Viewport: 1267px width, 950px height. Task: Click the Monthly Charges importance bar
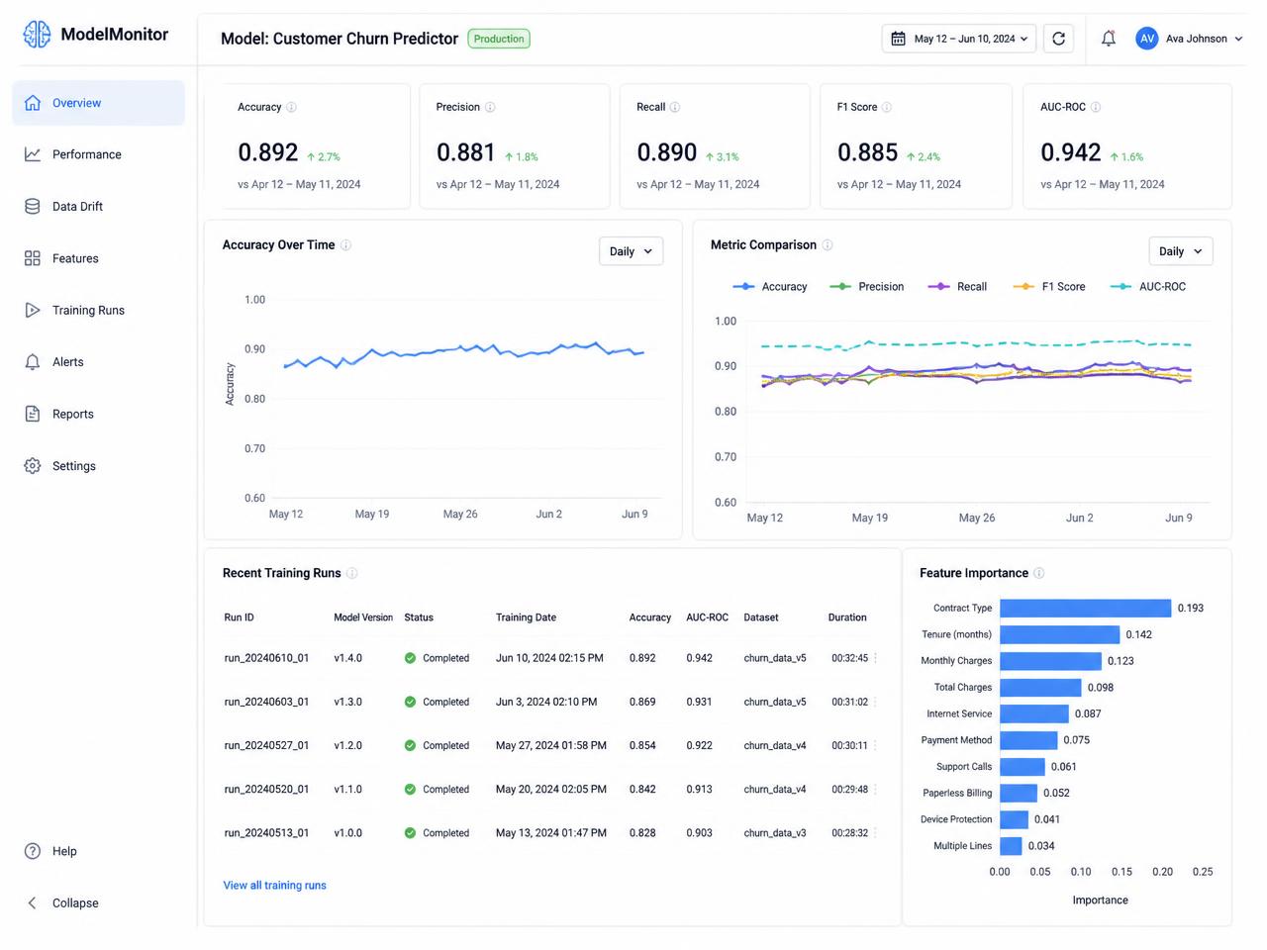(1050, 661)
